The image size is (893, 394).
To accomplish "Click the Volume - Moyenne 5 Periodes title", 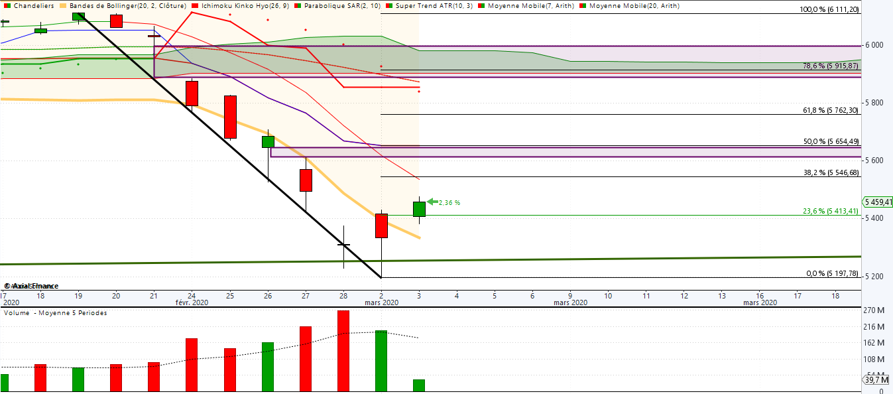I will [x=56, y=312].
